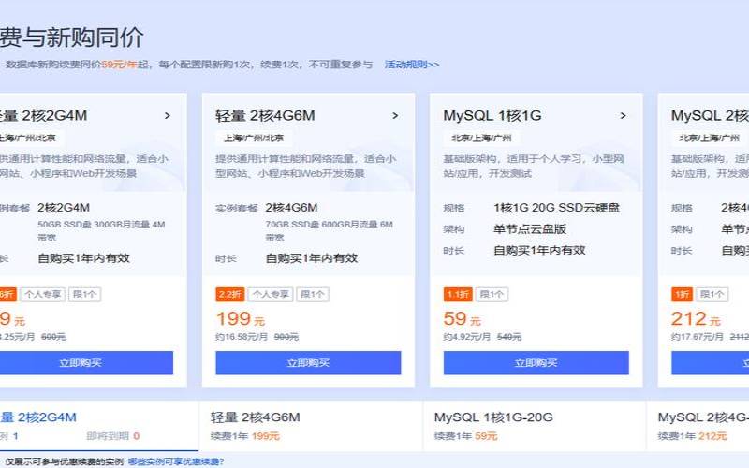The image size is (749, 468).
Task: Click the 59 元 price
Action: point(462,319)
